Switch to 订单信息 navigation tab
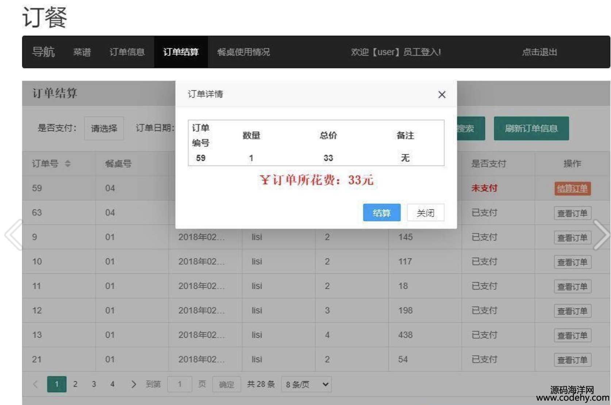 pos(127,52)
